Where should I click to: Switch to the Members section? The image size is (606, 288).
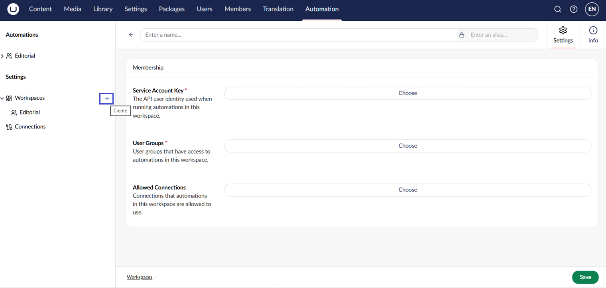pos(238,9)
